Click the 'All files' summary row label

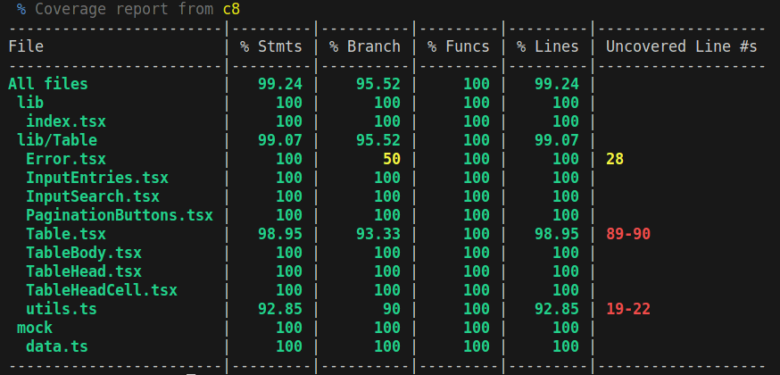(48, 84)
